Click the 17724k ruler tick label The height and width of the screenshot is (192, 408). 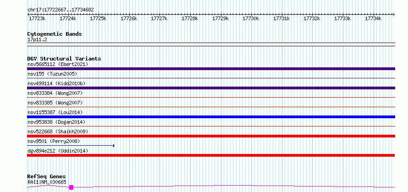click(68, 18)
